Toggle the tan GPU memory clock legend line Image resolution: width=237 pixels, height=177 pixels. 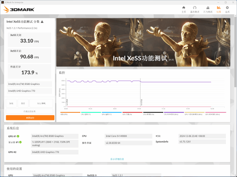[x=195, y=112]
